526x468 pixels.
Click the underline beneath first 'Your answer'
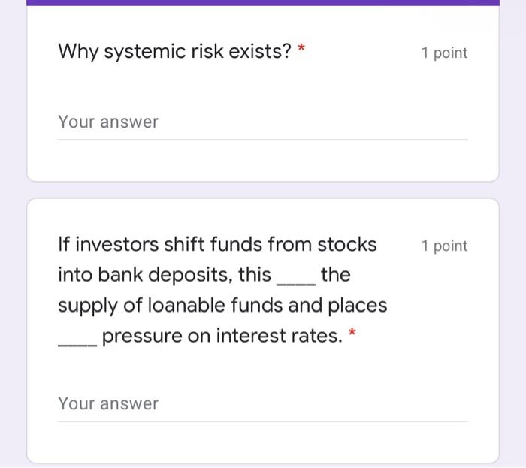(263, 140)
